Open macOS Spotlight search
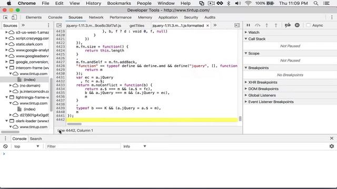Screen dimensions: 337x189 pyautogui.click(x=316, y=3)
